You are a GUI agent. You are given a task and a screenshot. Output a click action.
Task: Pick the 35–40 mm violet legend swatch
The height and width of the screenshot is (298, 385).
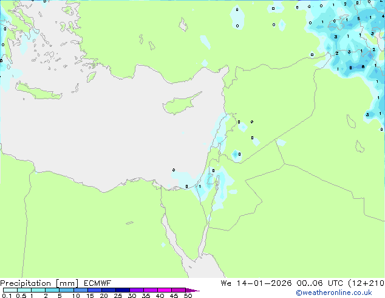pos(150,290)
